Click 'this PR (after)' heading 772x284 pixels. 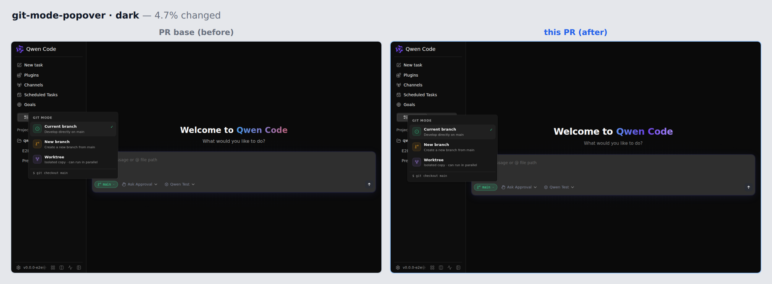coord(575,32)
